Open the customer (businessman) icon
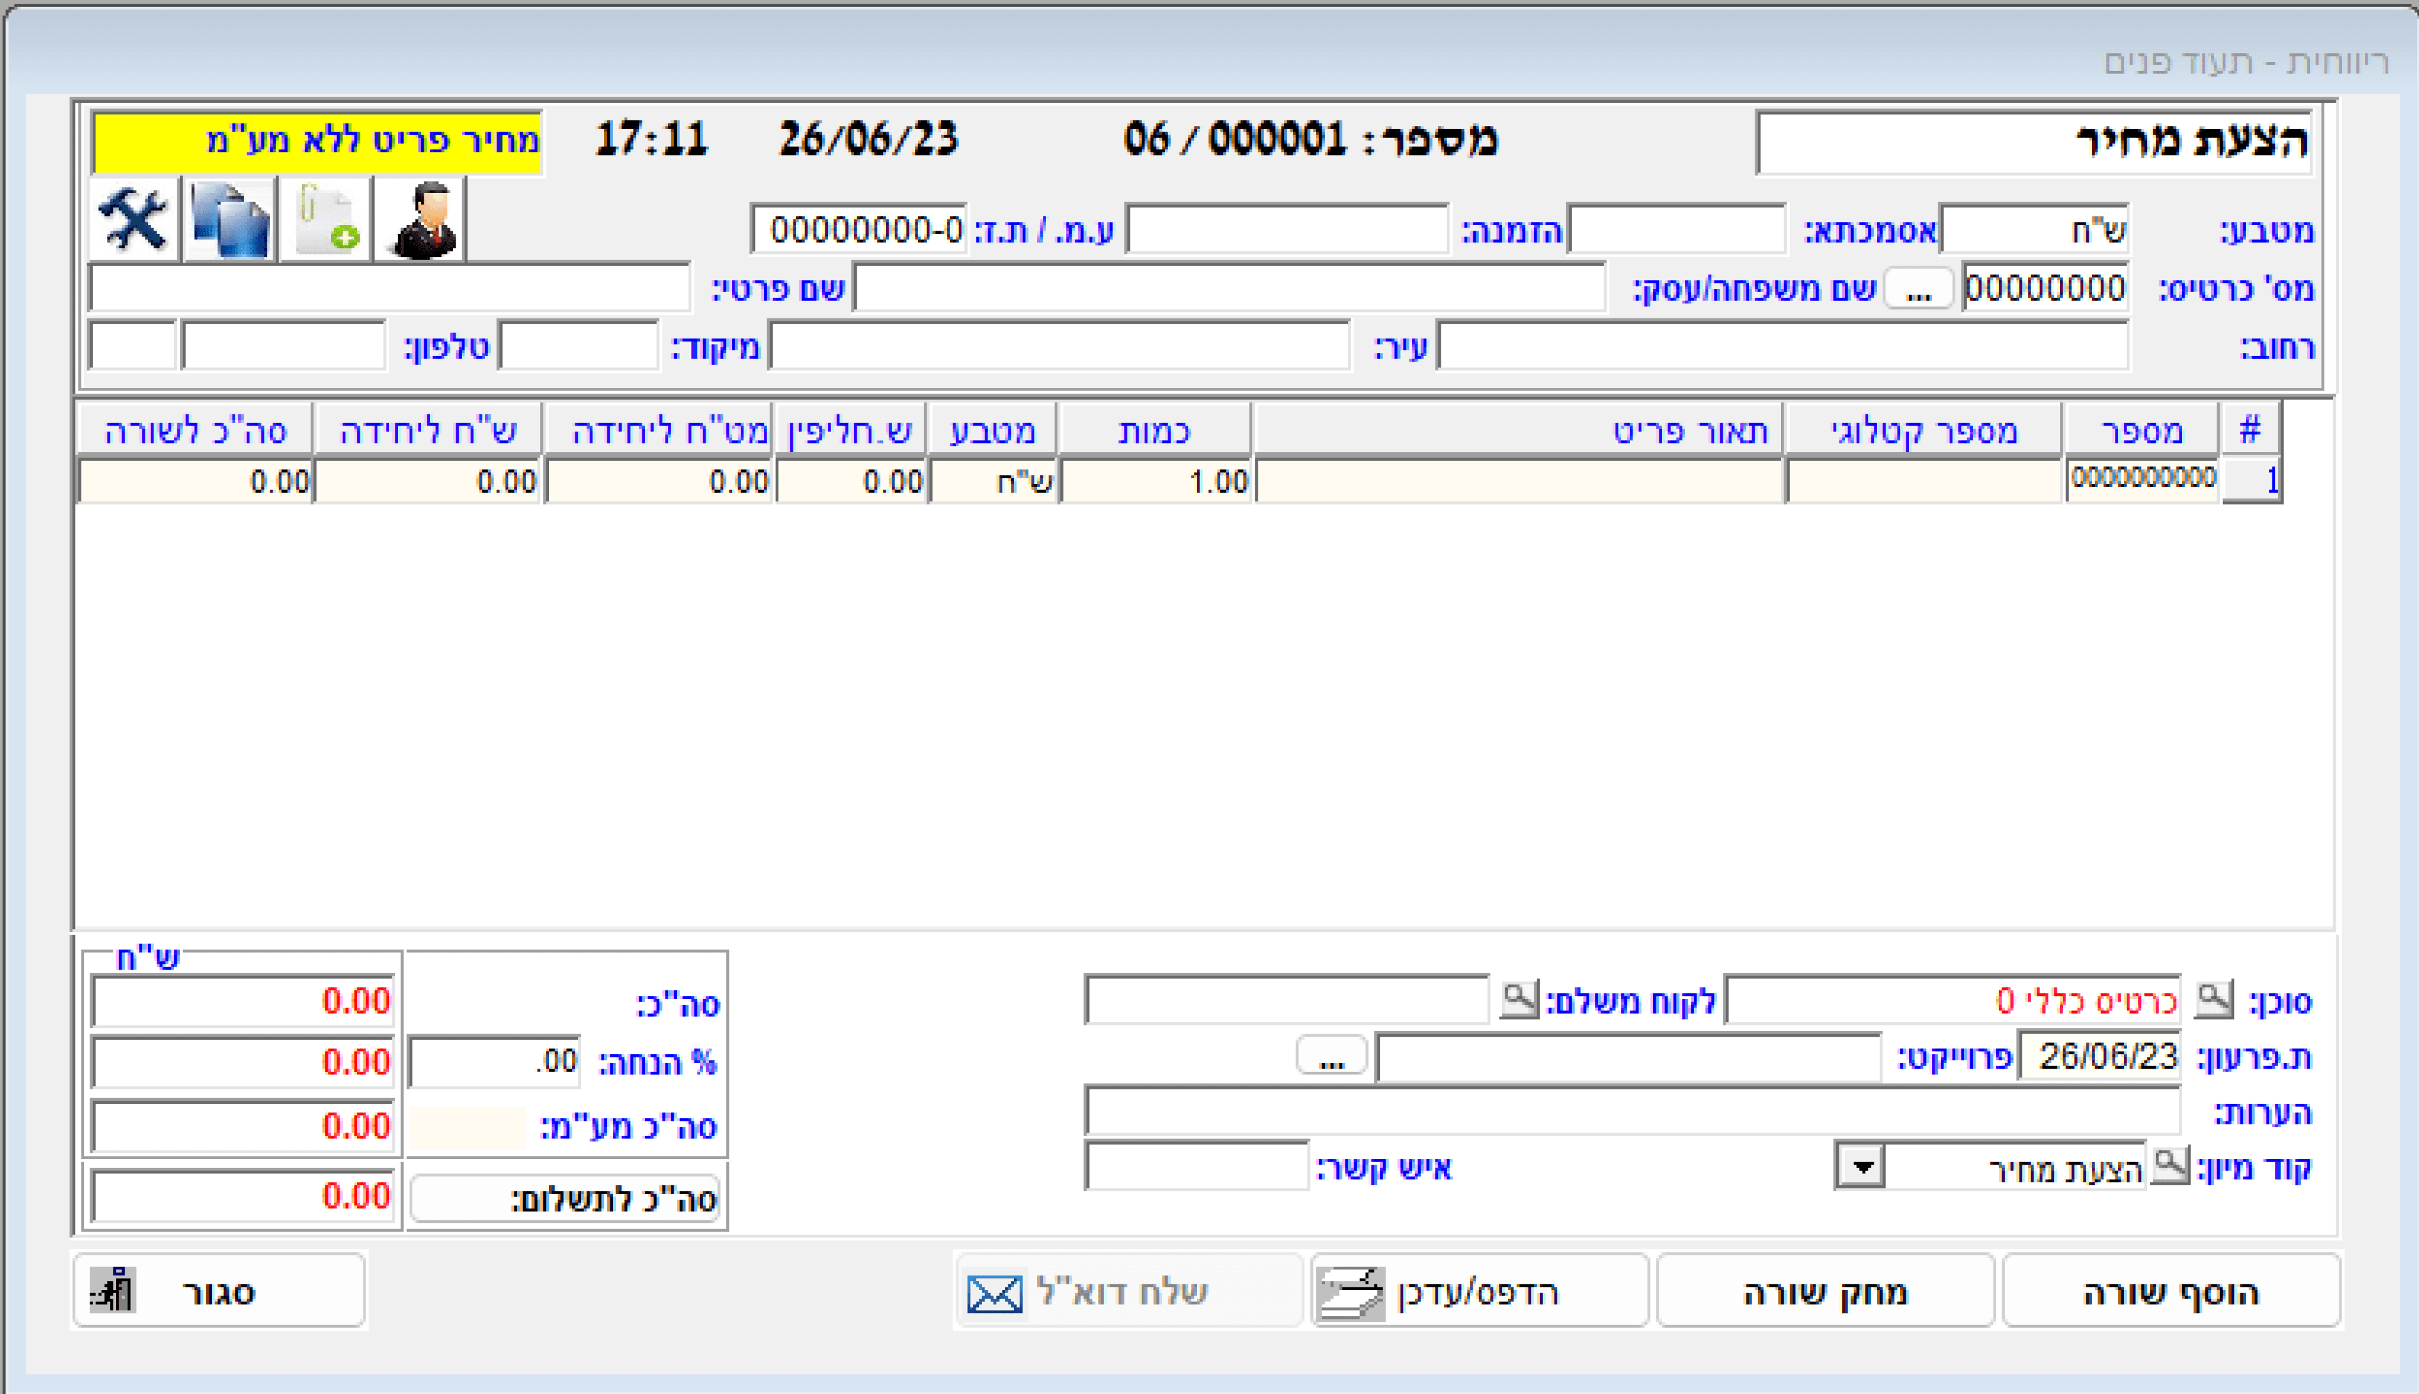The image size is (2419, 1394). 421,219
